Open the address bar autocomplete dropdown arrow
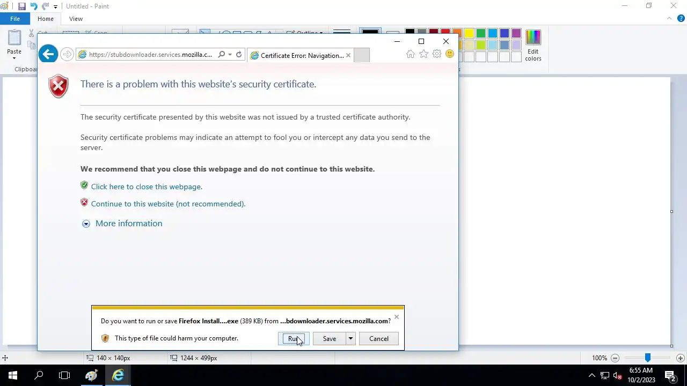This screenshot has height=386, width=687. pos(230,54)
